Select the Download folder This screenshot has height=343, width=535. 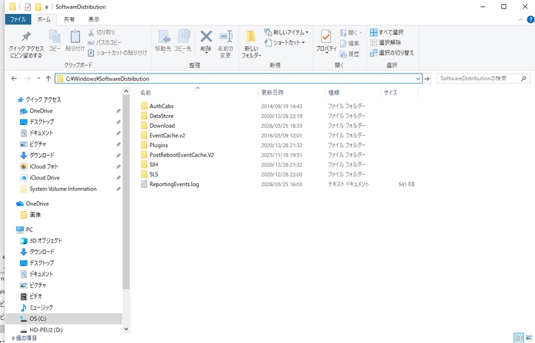point(162,126)
